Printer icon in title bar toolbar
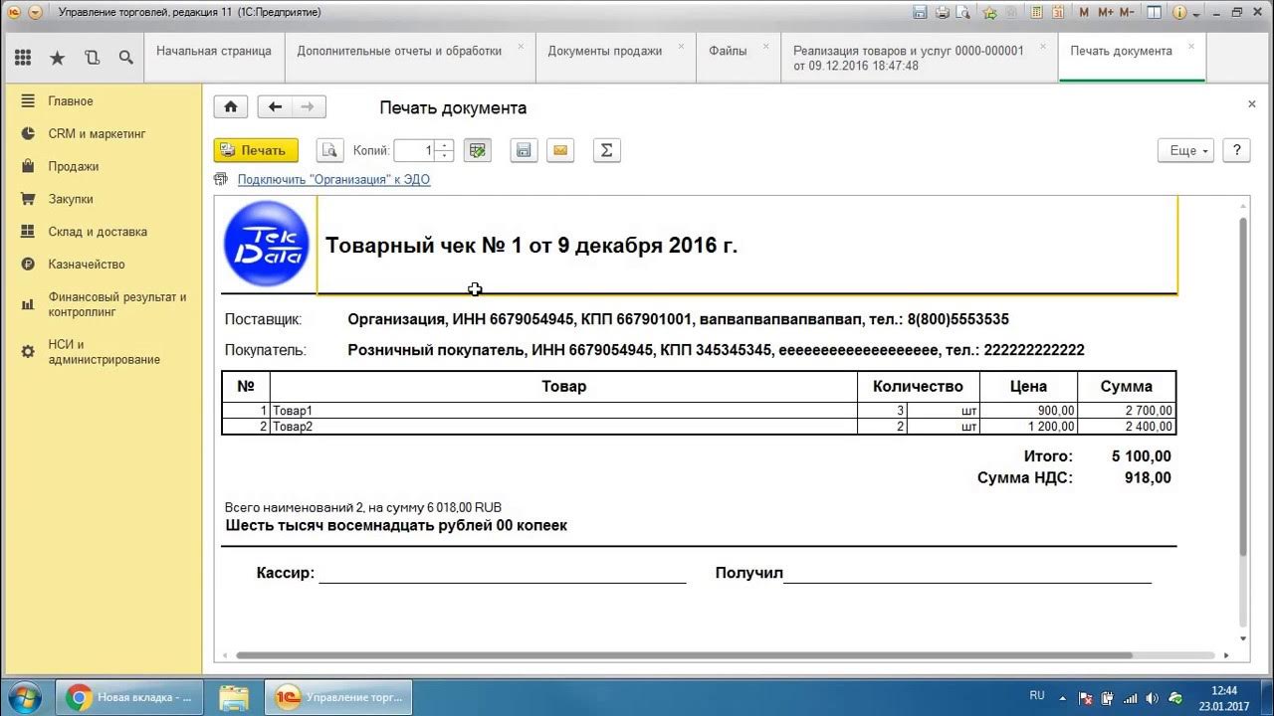This screenshot has height=716, width=1274. [x=943, y=12]
